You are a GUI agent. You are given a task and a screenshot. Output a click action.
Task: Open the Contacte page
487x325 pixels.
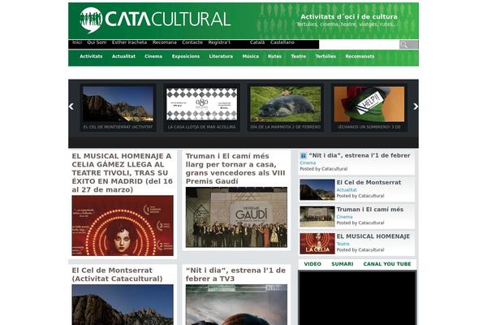coord(192,42)
